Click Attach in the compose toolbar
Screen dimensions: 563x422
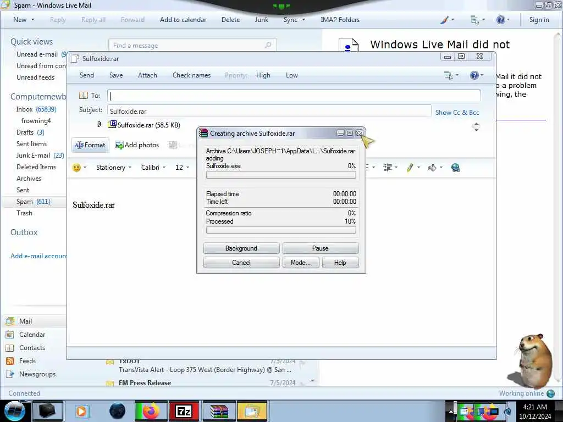(x=147, y=75)
